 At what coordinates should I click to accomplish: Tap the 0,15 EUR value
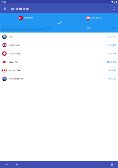tap(112, 37)
